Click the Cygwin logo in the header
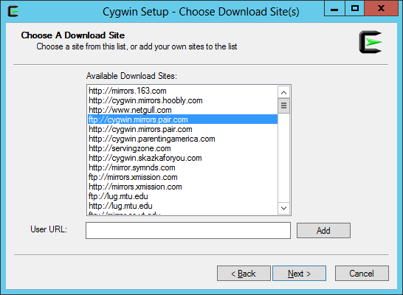403x295 pixels. 371,42
